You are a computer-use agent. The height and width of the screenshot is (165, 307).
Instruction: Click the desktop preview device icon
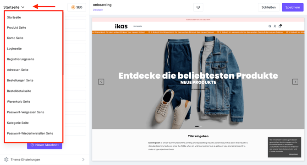tap(198, 7)
